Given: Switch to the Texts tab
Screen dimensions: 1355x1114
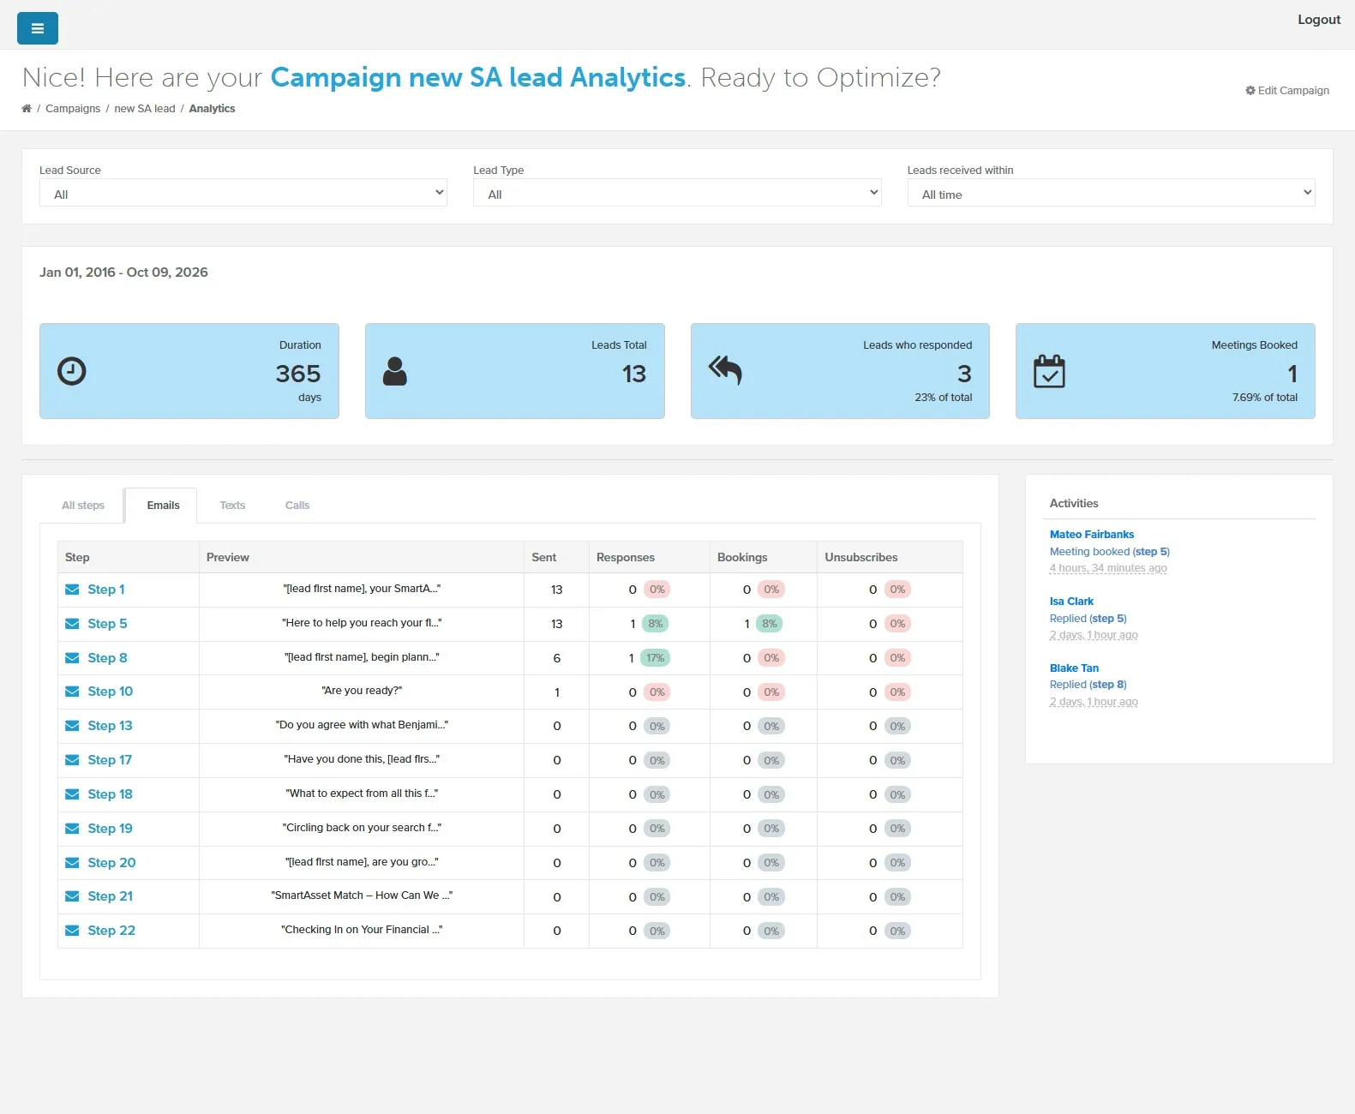Looking at the screenshot, I should (232, 506).
